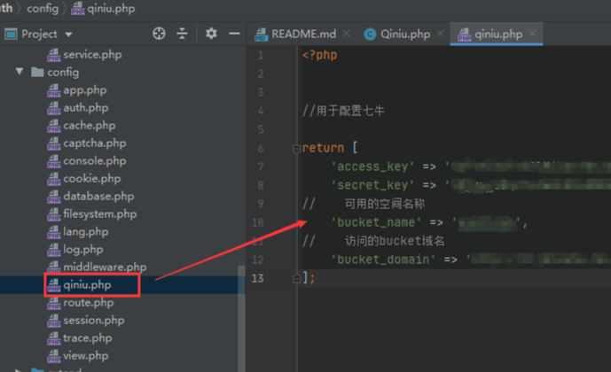Click the config folder icon
This screenshot has height=372, width=611.
pyautogui.click(x=37, y=72)
